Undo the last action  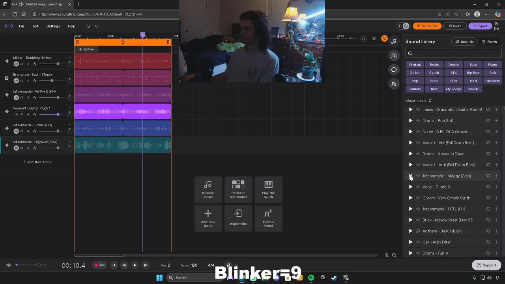[x=88, y=26]
